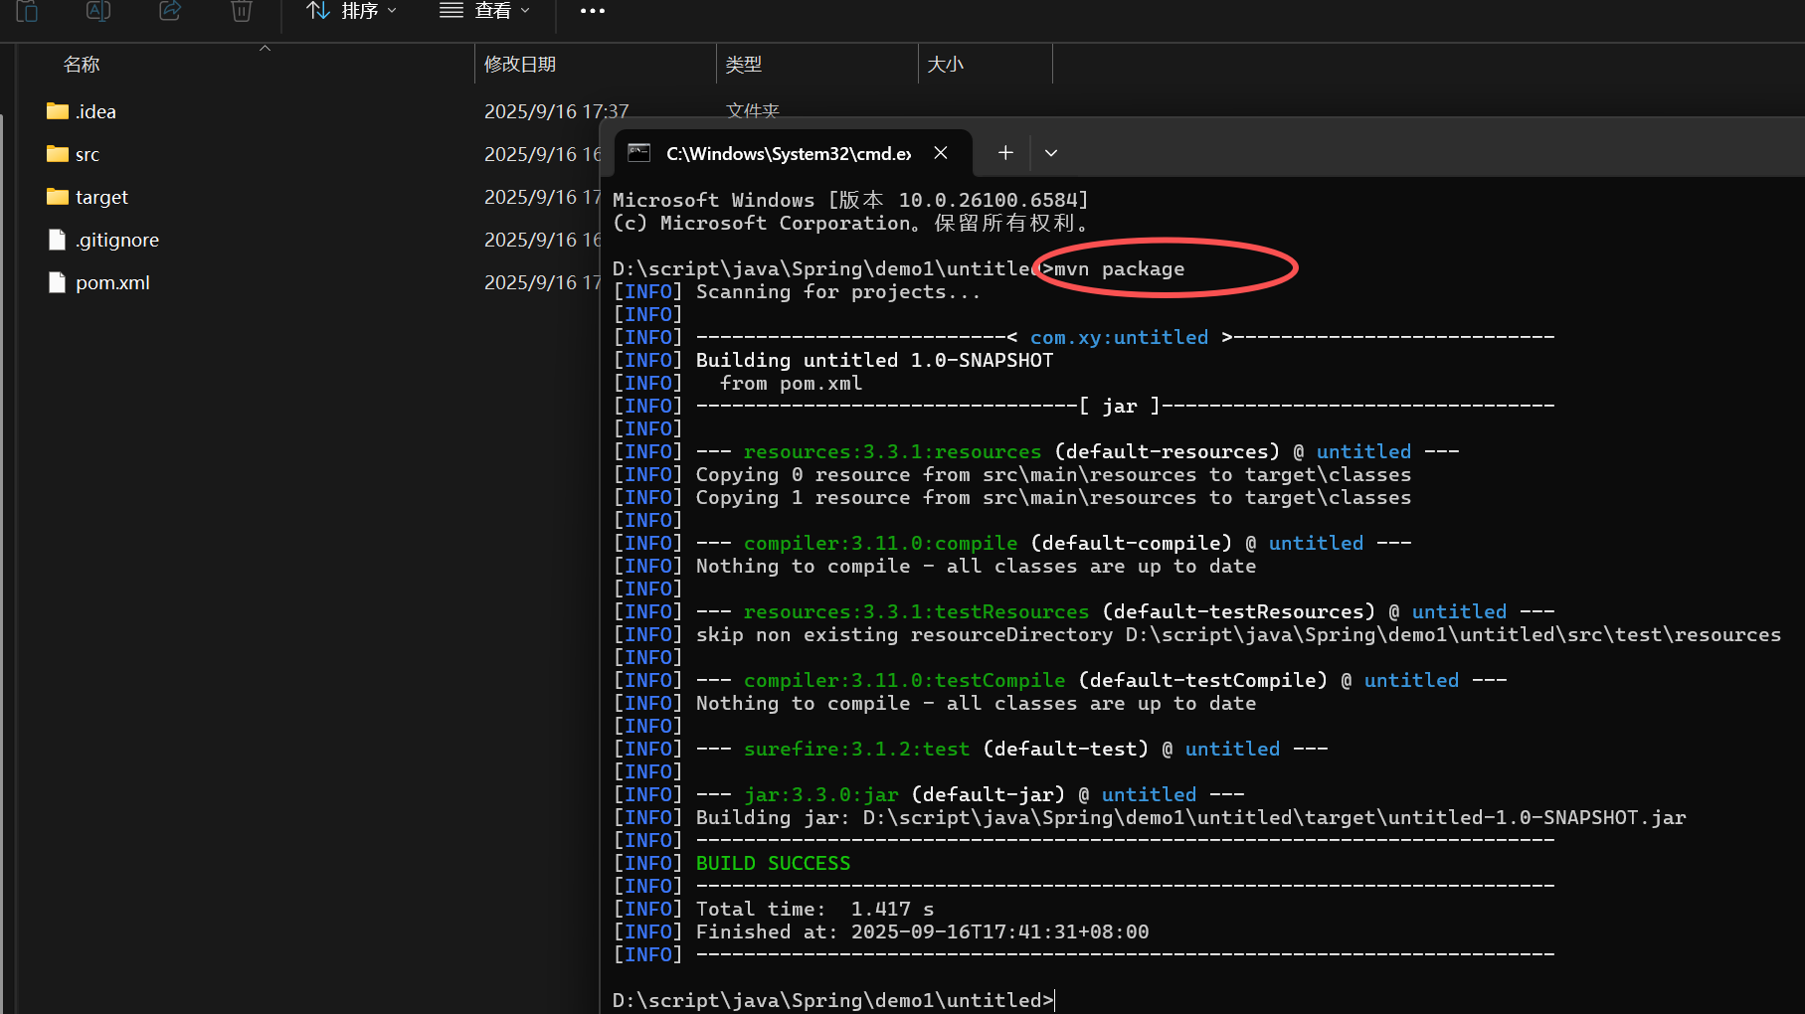The height and width of the screenshot is (1014, 1805).
Task: Select the src folder
Action: [88, 154]
